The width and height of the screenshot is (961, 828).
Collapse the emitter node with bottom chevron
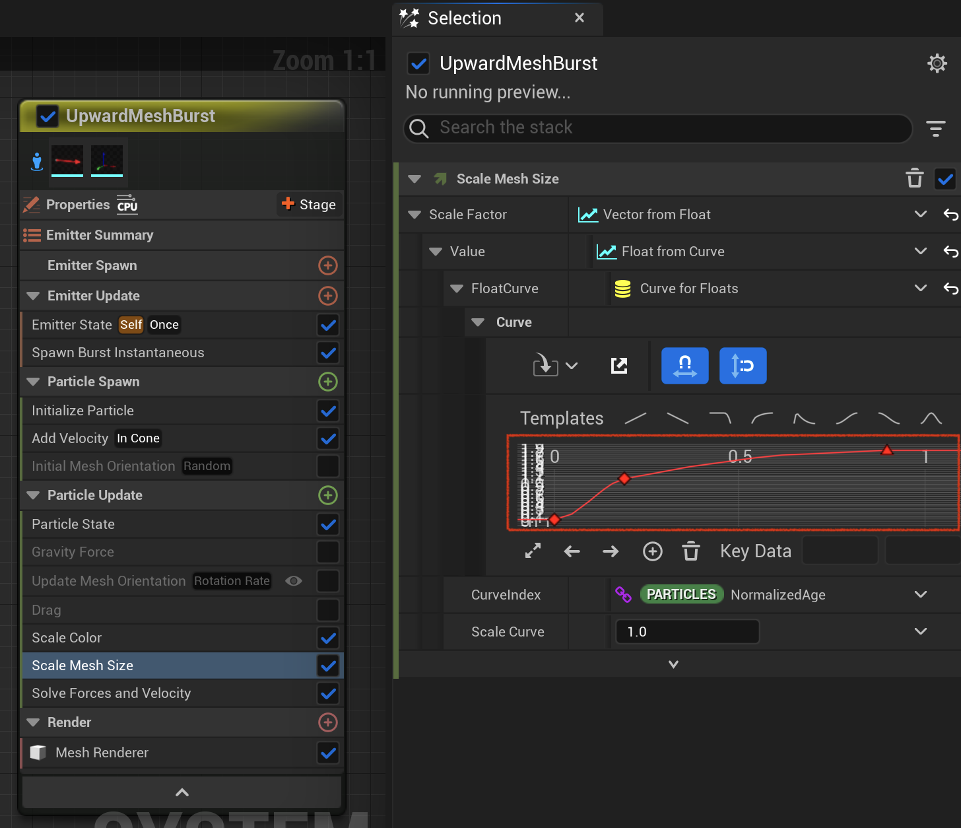[x=182, y=792]
